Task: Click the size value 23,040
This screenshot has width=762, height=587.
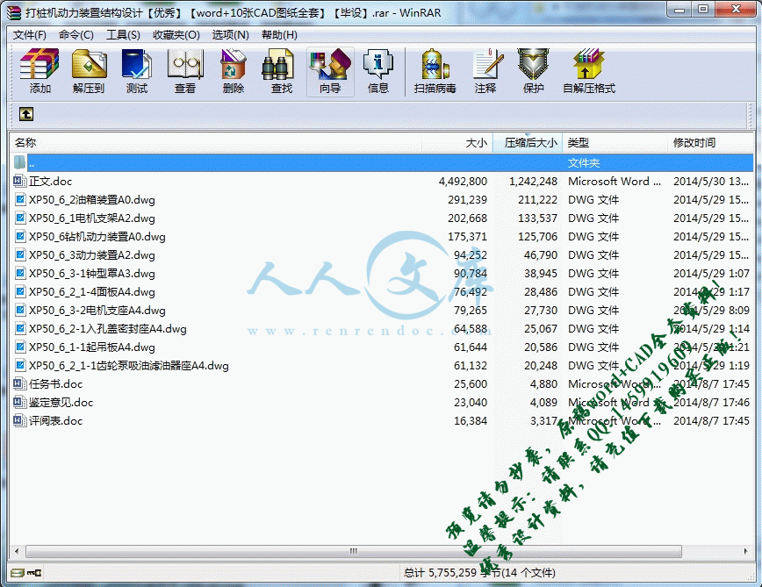Action: (471, 403)
